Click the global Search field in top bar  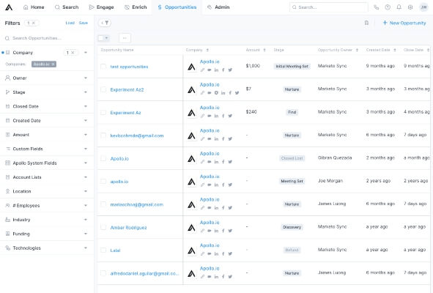[329, 7]
